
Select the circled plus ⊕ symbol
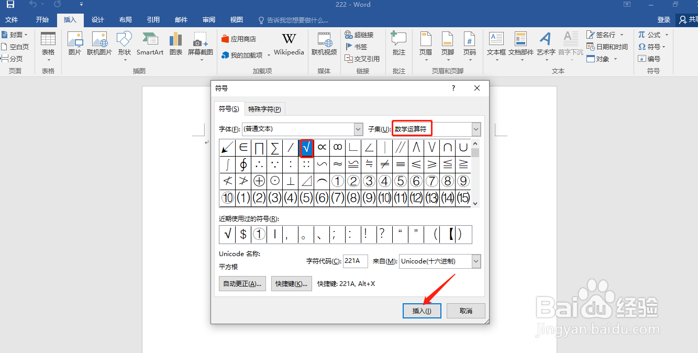tap(259, 181)
